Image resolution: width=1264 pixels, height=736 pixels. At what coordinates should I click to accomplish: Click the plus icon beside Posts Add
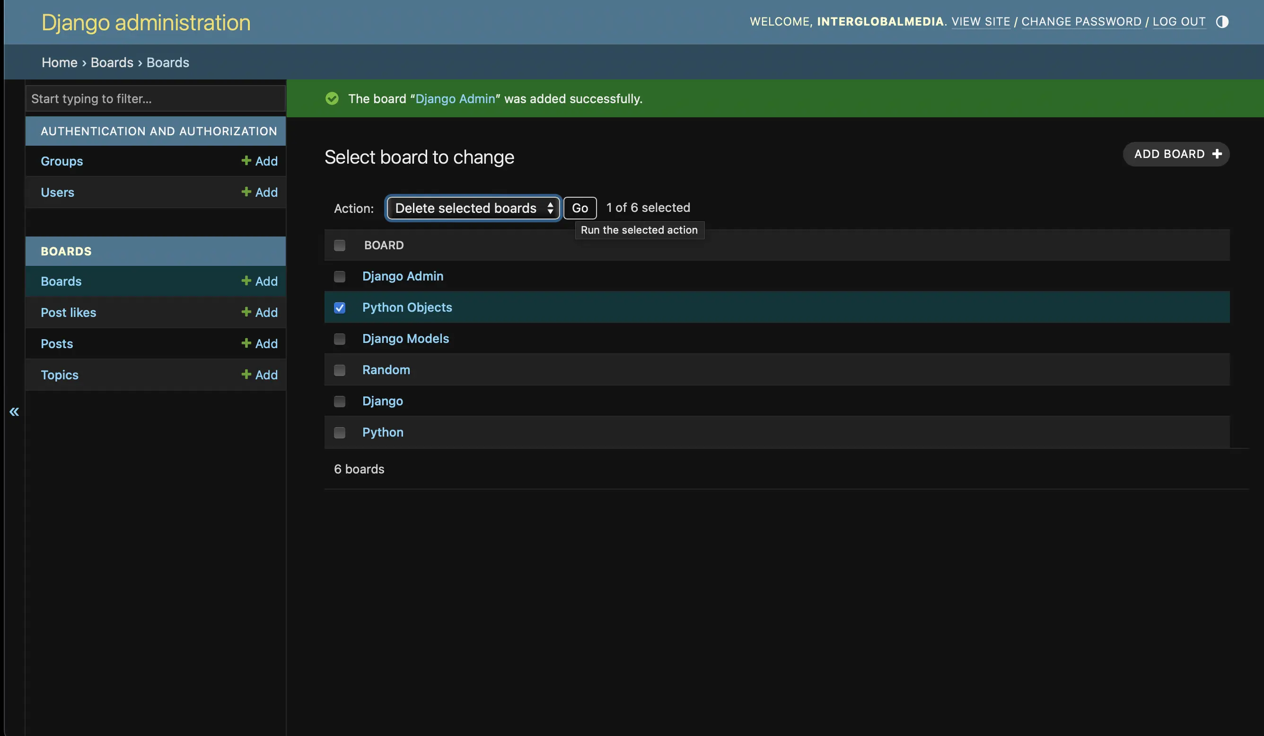246,342
